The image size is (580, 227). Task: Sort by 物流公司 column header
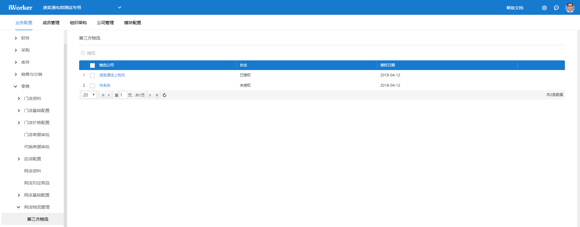[x=107, y=65]
